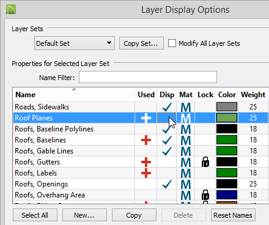Toggle display checkmark for Roofs, Gable Lines
The width and height of the screenshot is (269, 225).
(167, 151)
